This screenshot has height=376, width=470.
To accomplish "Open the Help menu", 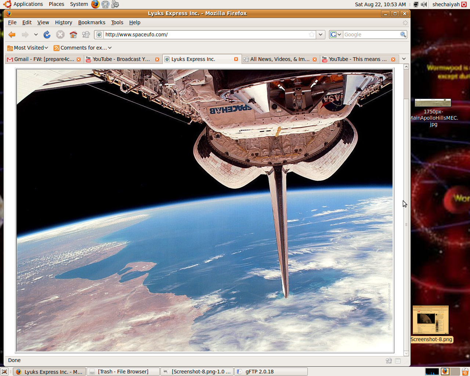I will pyautogui.click(x=135, y=22).
